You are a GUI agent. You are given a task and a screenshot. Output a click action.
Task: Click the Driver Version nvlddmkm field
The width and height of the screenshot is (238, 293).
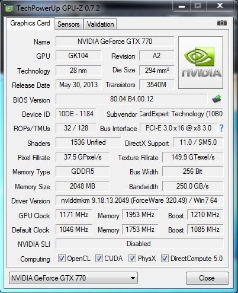(139, 200)
